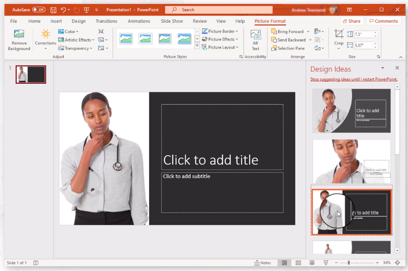This screenshot has width=408, height=271.
Task: Expand the Picture Styles gallery
Action: [x=197, y=45]
